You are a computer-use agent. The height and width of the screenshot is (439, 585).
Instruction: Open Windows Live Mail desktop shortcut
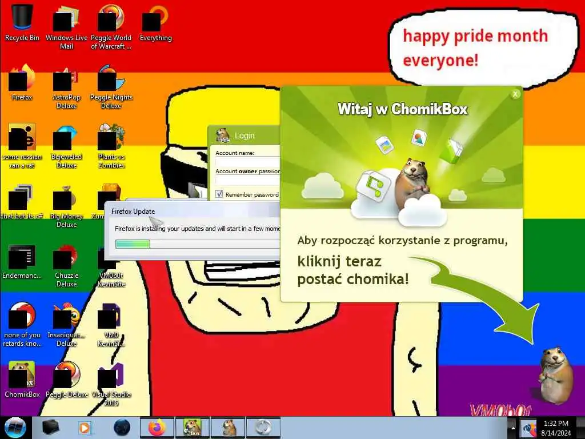coord(66,26)
